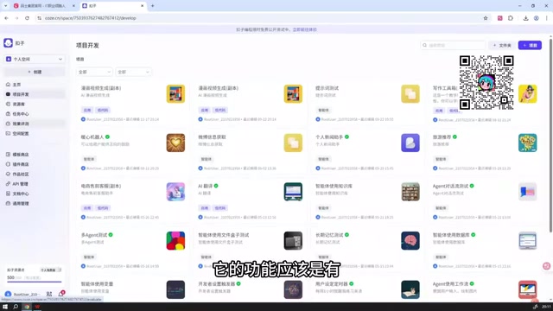Open the 智能体使用数据库 project icon
The image size is (553, 311).
[x=528, y=240]
